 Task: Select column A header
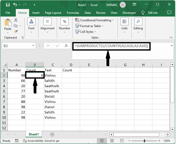click(x=17, y=65)
